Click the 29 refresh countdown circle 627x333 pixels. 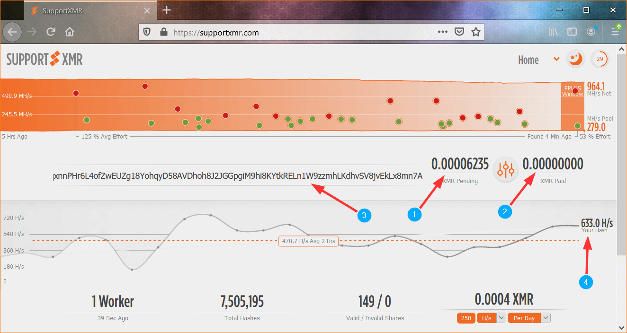click(x=600, y=59)
